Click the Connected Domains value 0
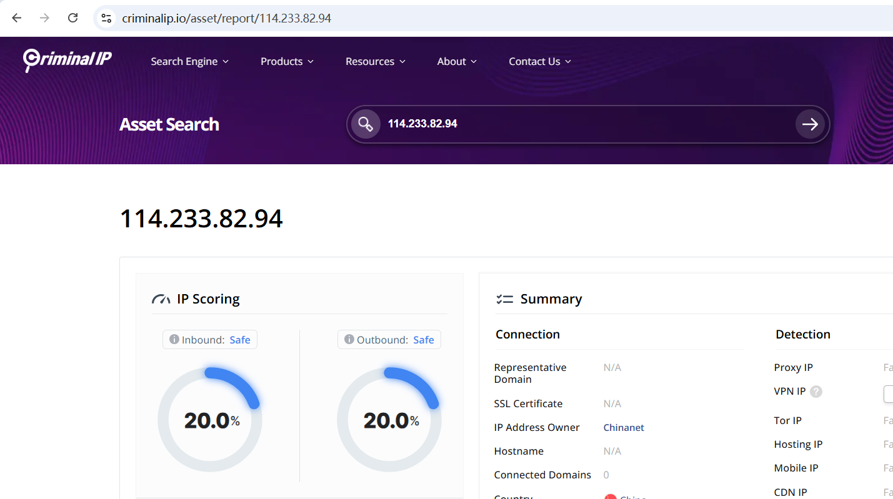 [x=606, y=475]
